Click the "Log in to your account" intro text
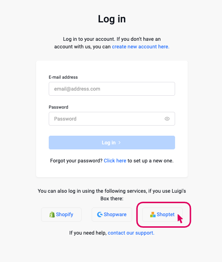Viewport: 222px width, 262px height. tap(112, 39)
